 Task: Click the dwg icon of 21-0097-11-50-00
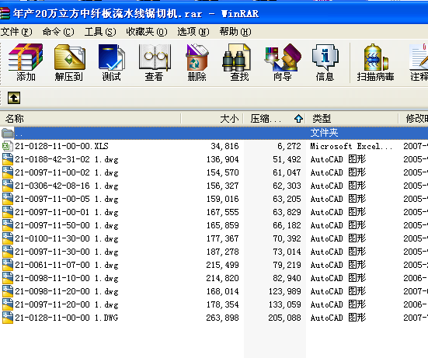7,225
